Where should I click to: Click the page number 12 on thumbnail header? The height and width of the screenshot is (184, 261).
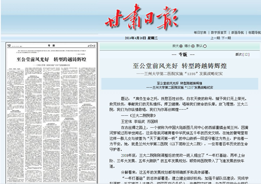[9, 46]
